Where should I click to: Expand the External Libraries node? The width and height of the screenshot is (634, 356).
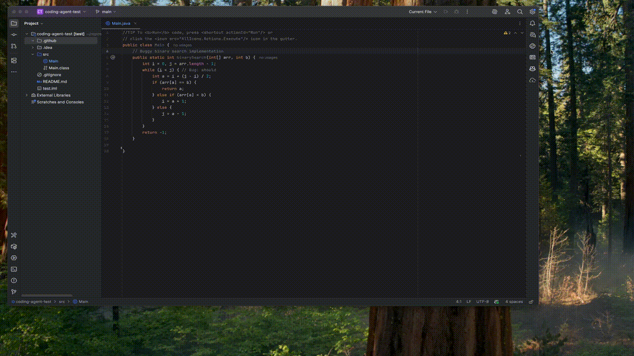click(26, 95)
